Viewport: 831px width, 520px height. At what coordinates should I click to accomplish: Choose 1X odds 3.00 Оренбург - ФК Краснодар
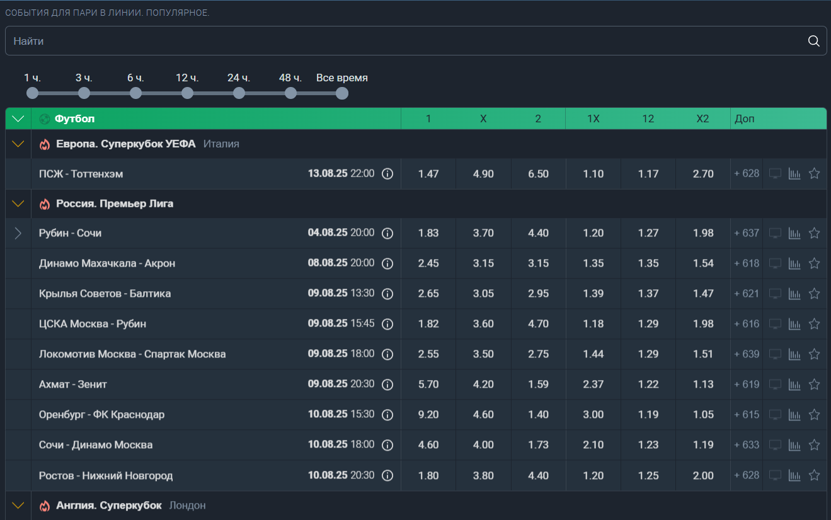click(x=593, y=415)
